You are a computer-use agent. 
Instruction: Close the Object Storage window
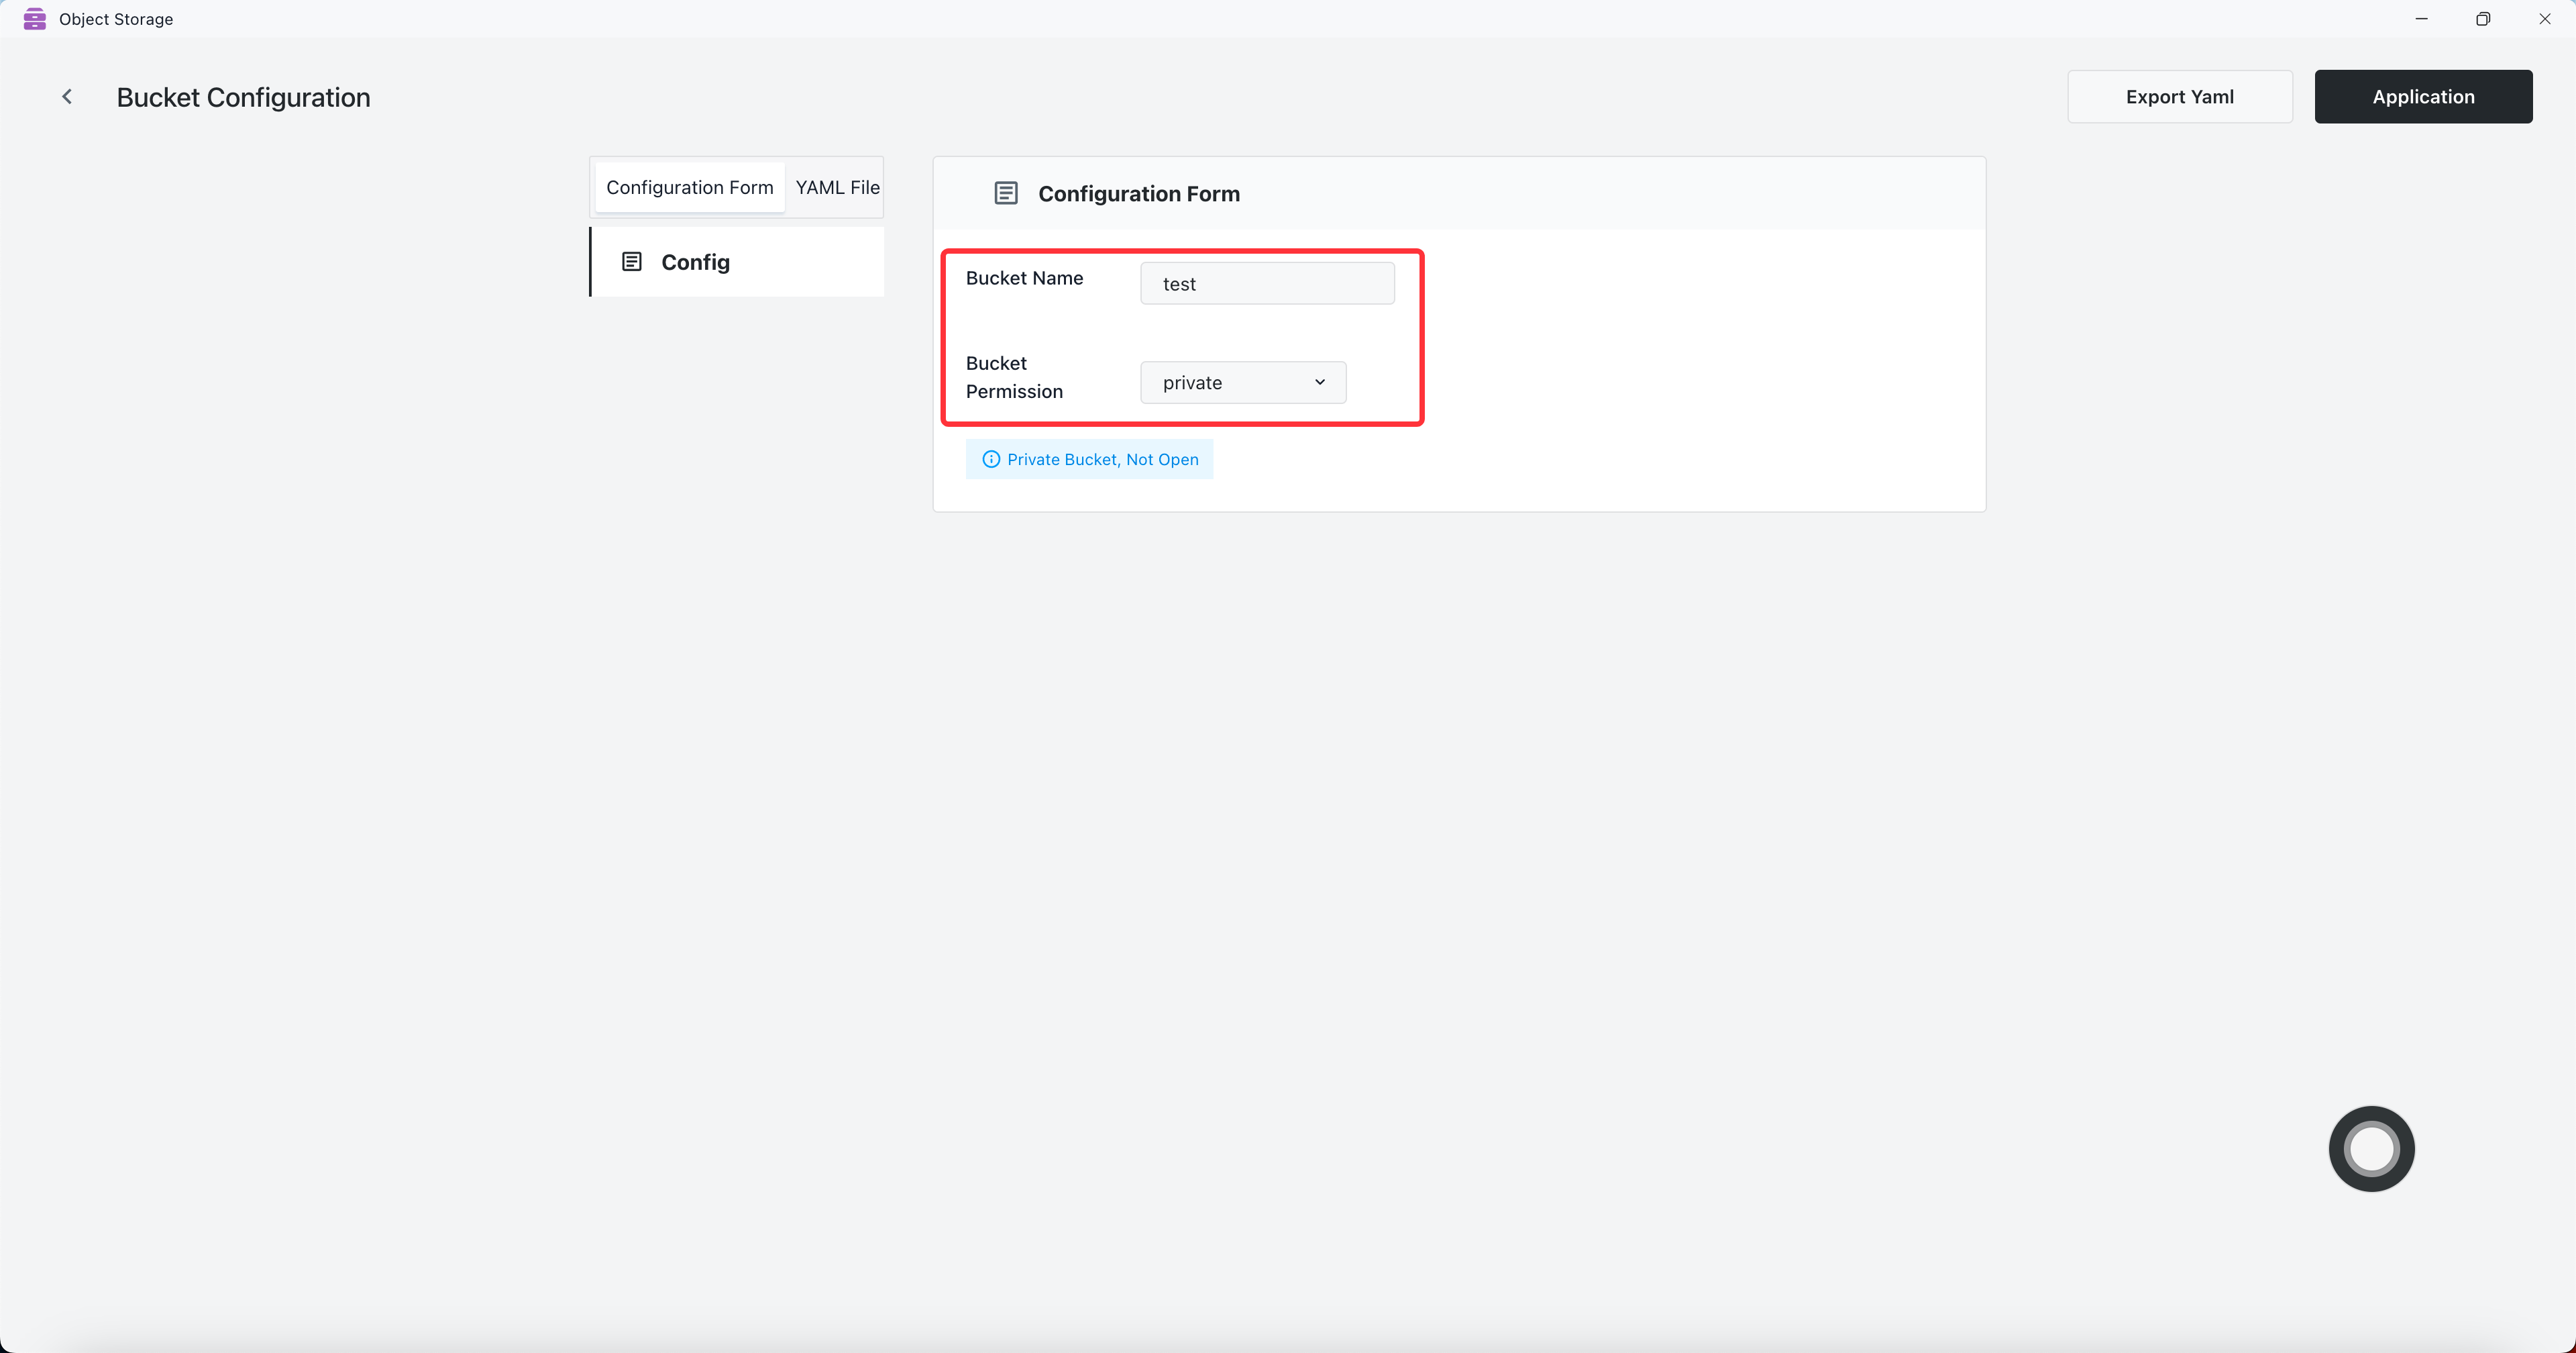[2544, 19]
